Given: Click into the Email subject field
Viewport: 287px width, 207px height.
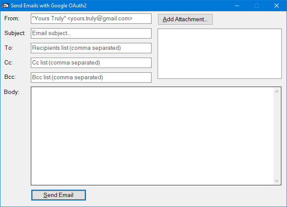Looking at the screenshot, I should (x=91, y=33).
